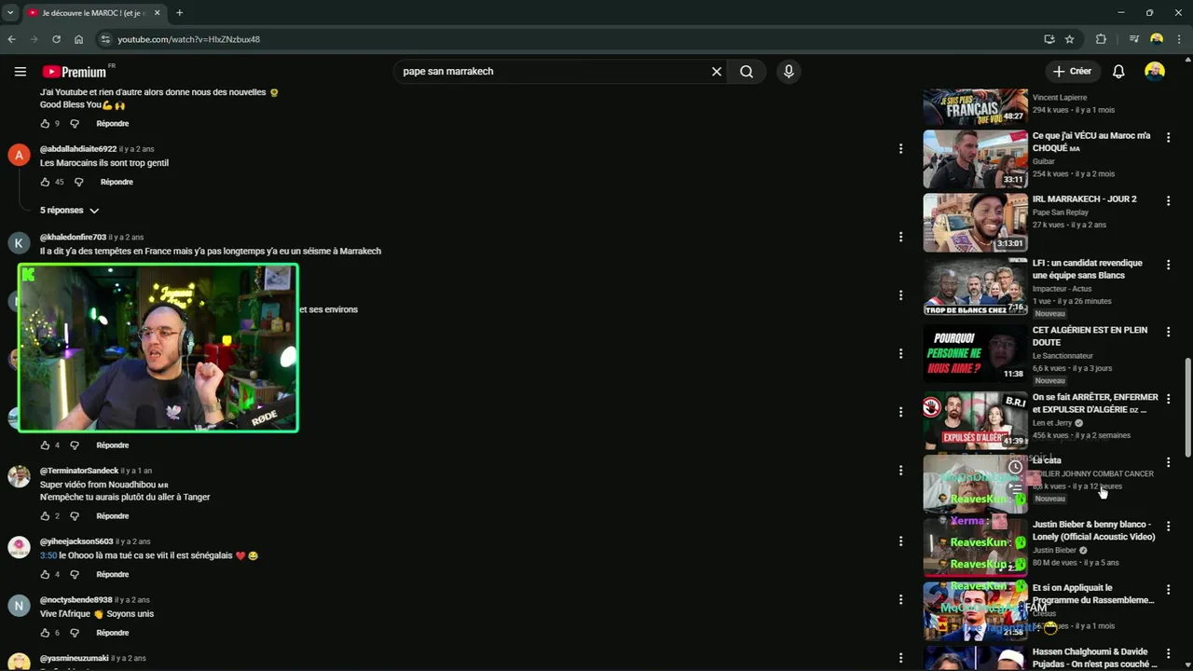This screenshot has height=671, width=1193.
Task: Open the LFI candidat video thumbnail
Action: click(x=975, y=286)
